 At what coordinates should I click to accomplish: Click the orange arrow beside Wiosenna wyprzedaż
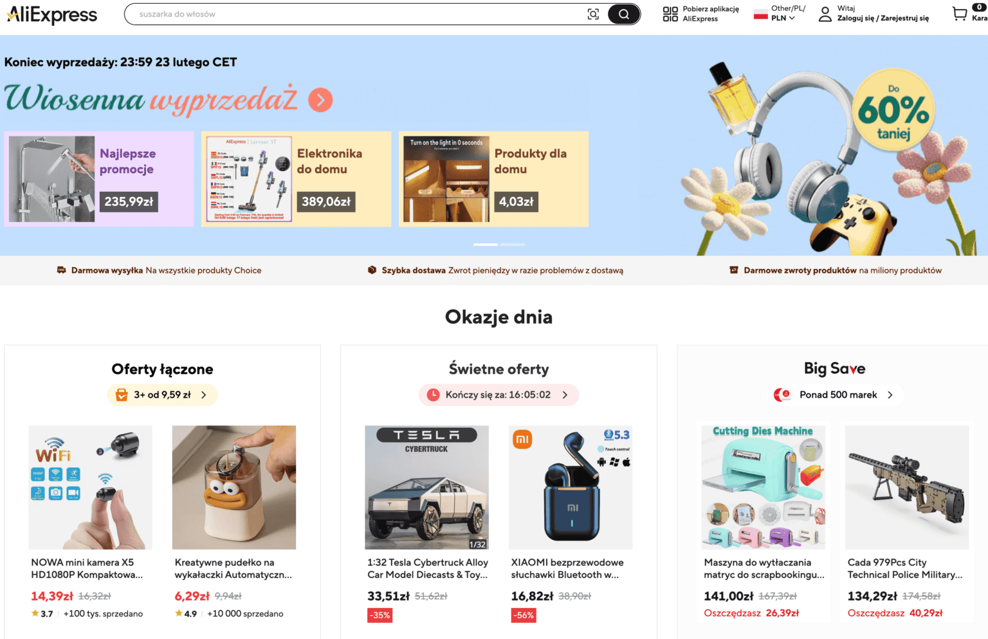[x=320, y=100]
